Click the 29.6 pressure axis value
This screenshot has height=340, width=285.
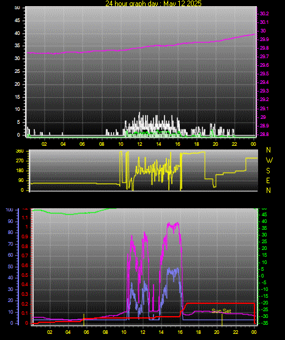click(x=264, y=66)
